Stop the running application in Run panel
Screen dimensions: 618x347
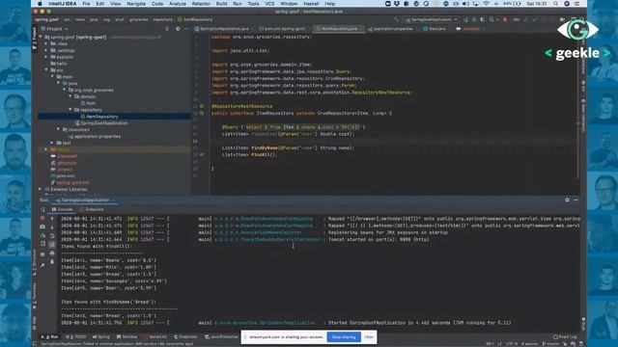(42, 218)
